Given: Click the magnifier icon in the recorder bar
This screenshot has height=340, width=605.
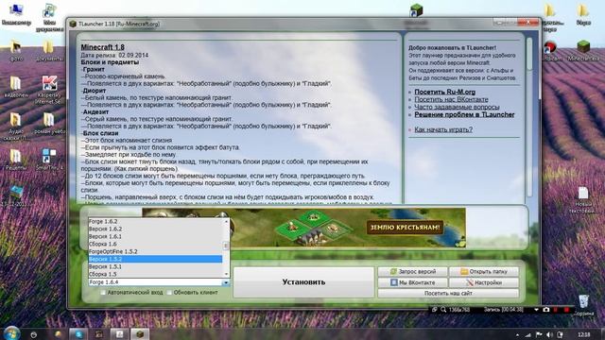Looking at the screenshot, I should 443,310.
